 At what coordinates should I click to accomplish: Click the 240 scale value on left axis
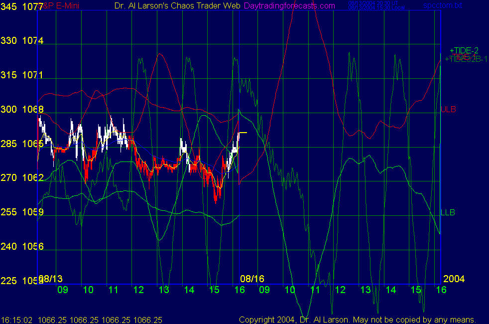(x=9, y=246)
